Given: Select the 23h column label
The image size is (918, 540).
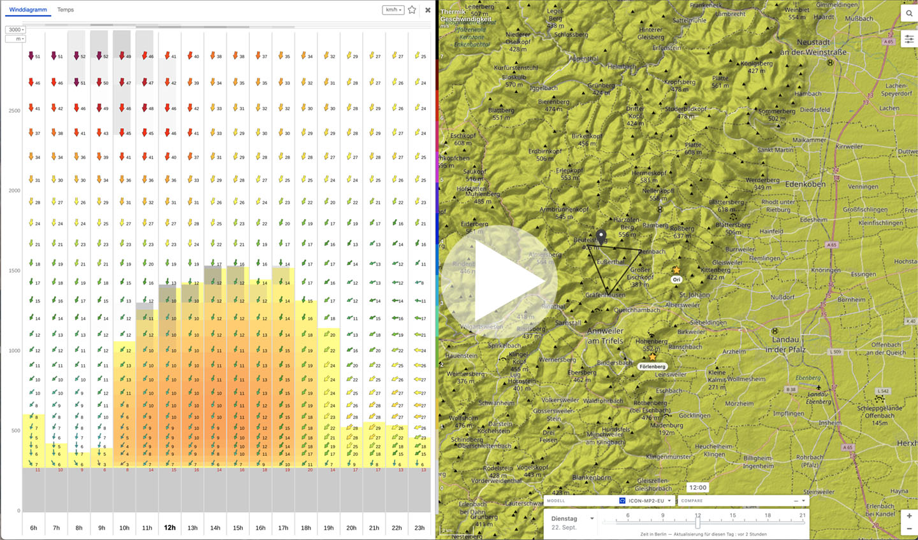Looking at the screenshot, I should tap(419, 528).
